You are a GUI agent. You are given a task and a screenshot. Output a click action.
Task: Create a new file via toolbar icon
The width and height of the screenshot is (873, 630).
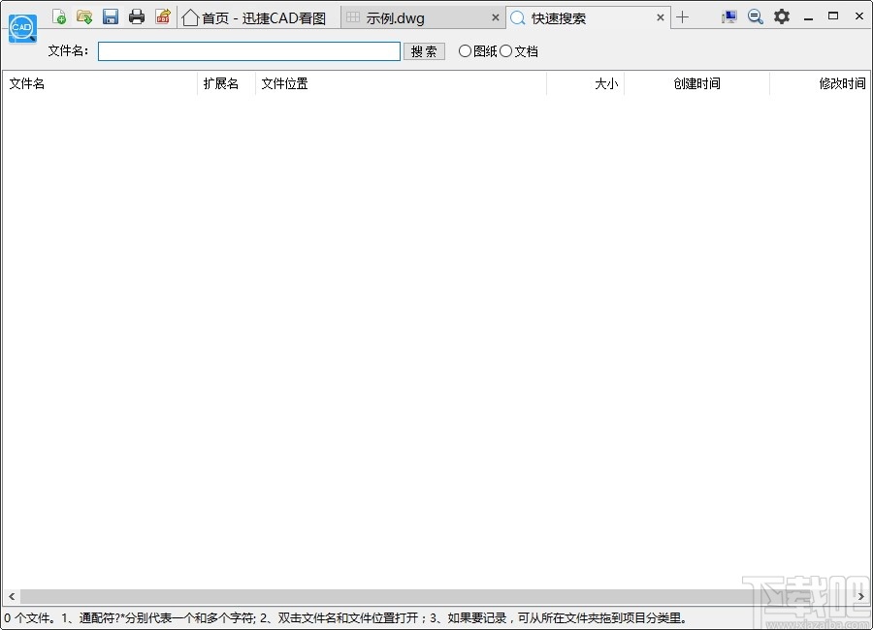(x=58, y=16)
